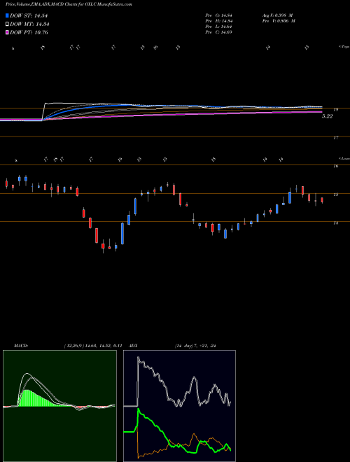Select the 'DOW MT: 14.34' legend text
The image size is (350, 462).
pyautogui.click(x=29, y=24)
